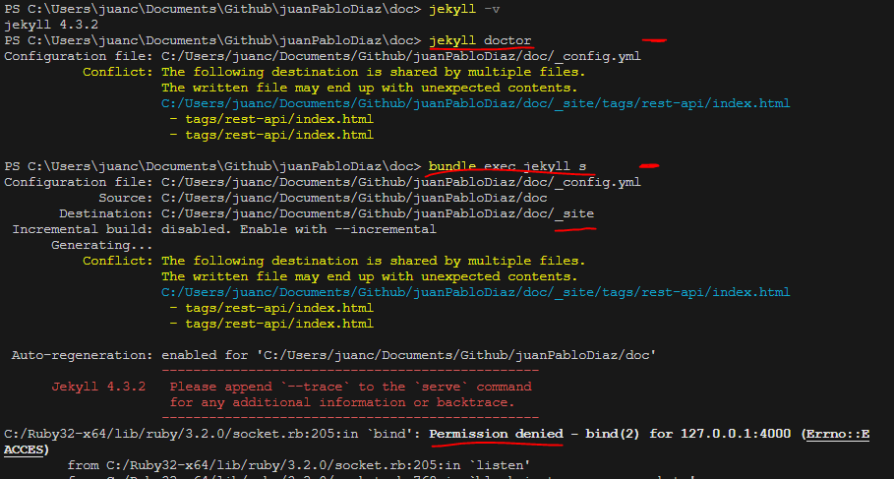The width and height of the screenshot is (894, 479).
Task: Click the Auto-regeneration enabled path
Action: tap(455, 355)
